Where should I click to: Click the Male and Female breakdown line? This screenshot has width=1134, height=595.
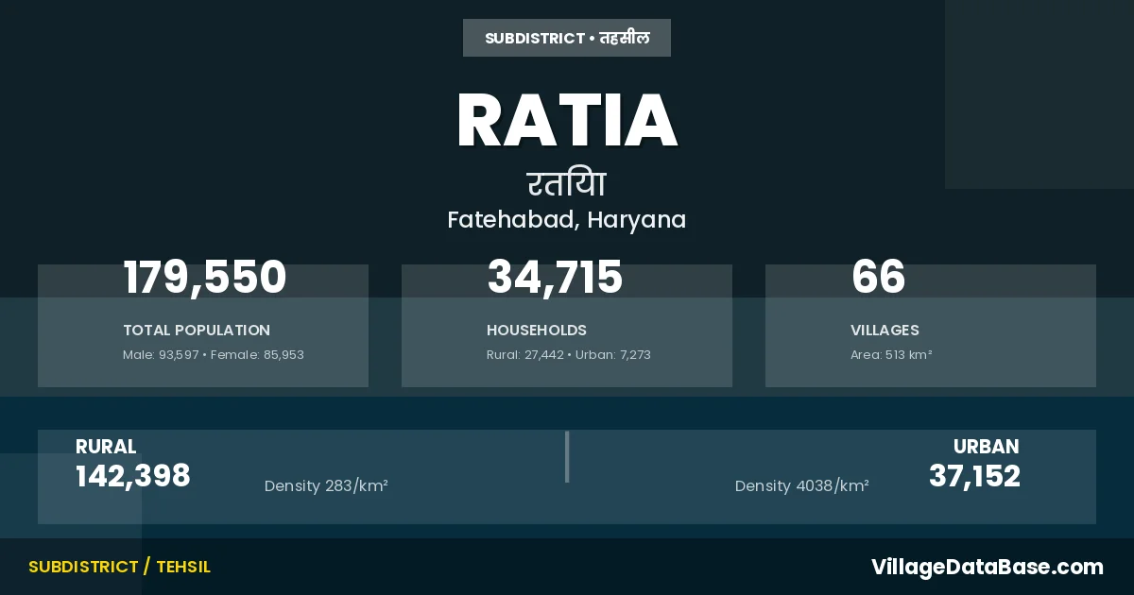pyautogui.click(x=214, y=355)
